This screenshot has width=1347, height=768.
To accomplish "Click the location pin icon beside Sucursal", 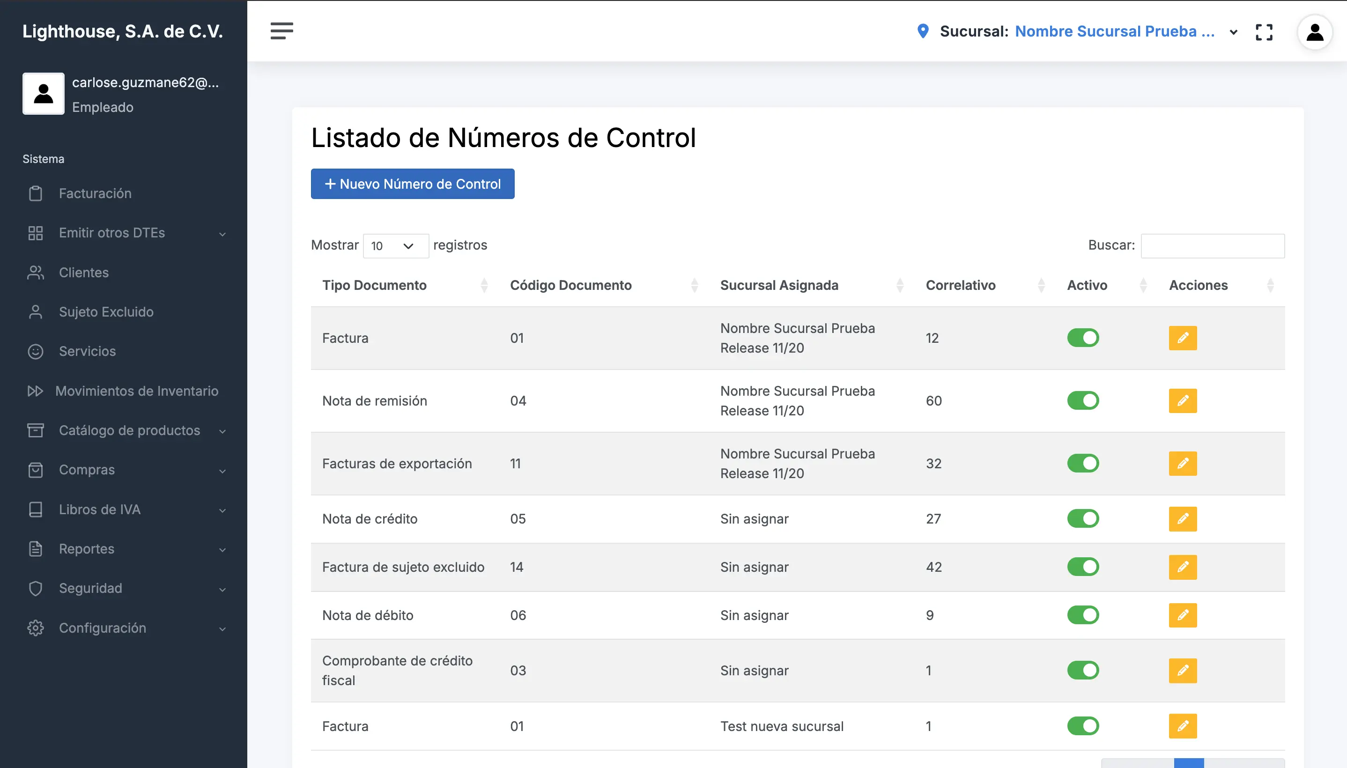I will 923,31.
